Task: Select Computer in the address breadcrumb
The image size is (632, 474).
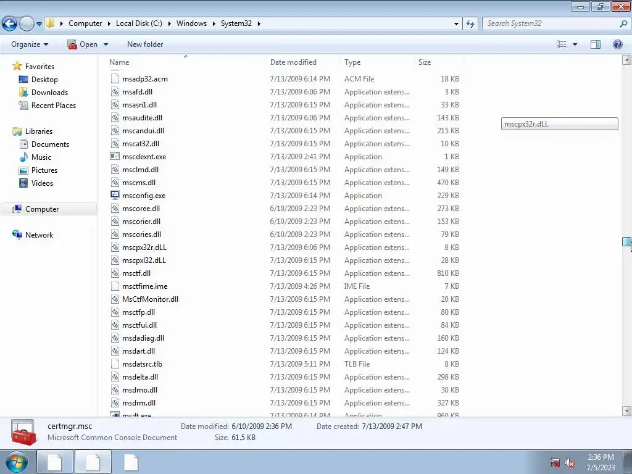Action: tap(85, 23)
